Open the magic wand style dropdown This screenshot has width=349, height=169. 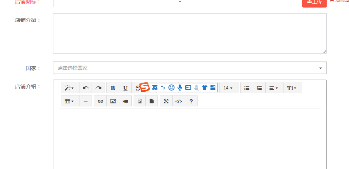(x=70, y=88)
